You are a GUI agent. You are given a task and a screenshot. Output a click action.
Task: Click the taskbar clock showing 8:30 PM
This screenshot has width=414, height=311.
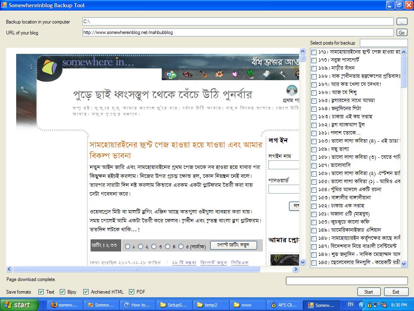coord(399,305)
